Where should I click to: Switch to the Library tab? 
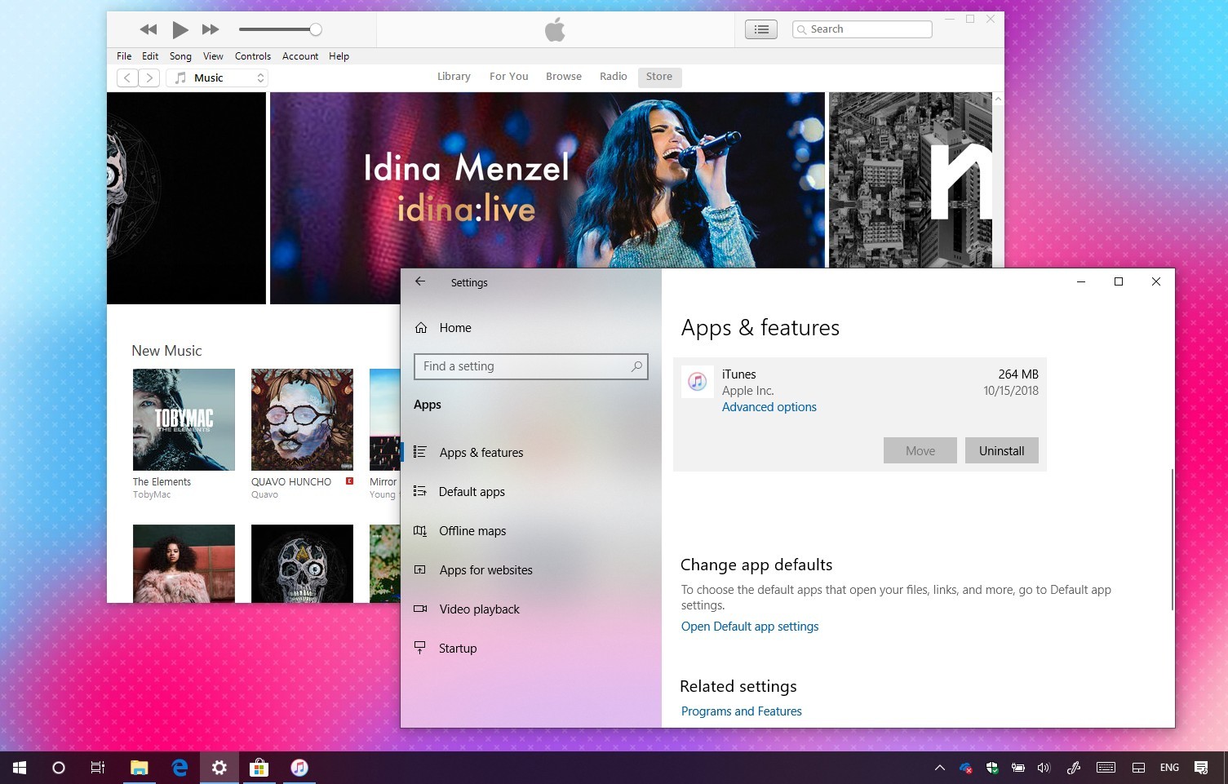[x=454, y=77]
